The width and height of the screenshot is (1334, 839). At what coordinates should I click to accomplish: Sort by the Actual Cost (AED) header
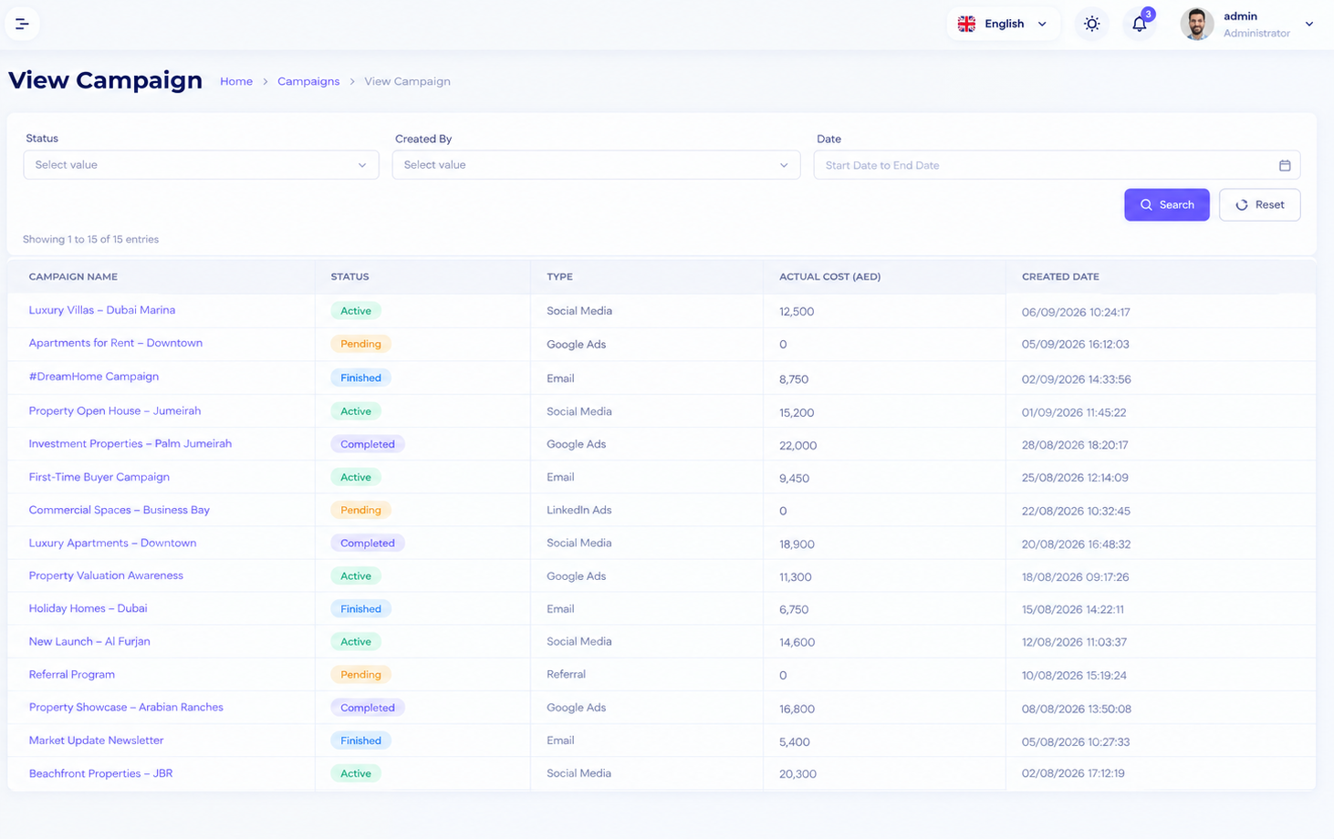tap(829, 276)
